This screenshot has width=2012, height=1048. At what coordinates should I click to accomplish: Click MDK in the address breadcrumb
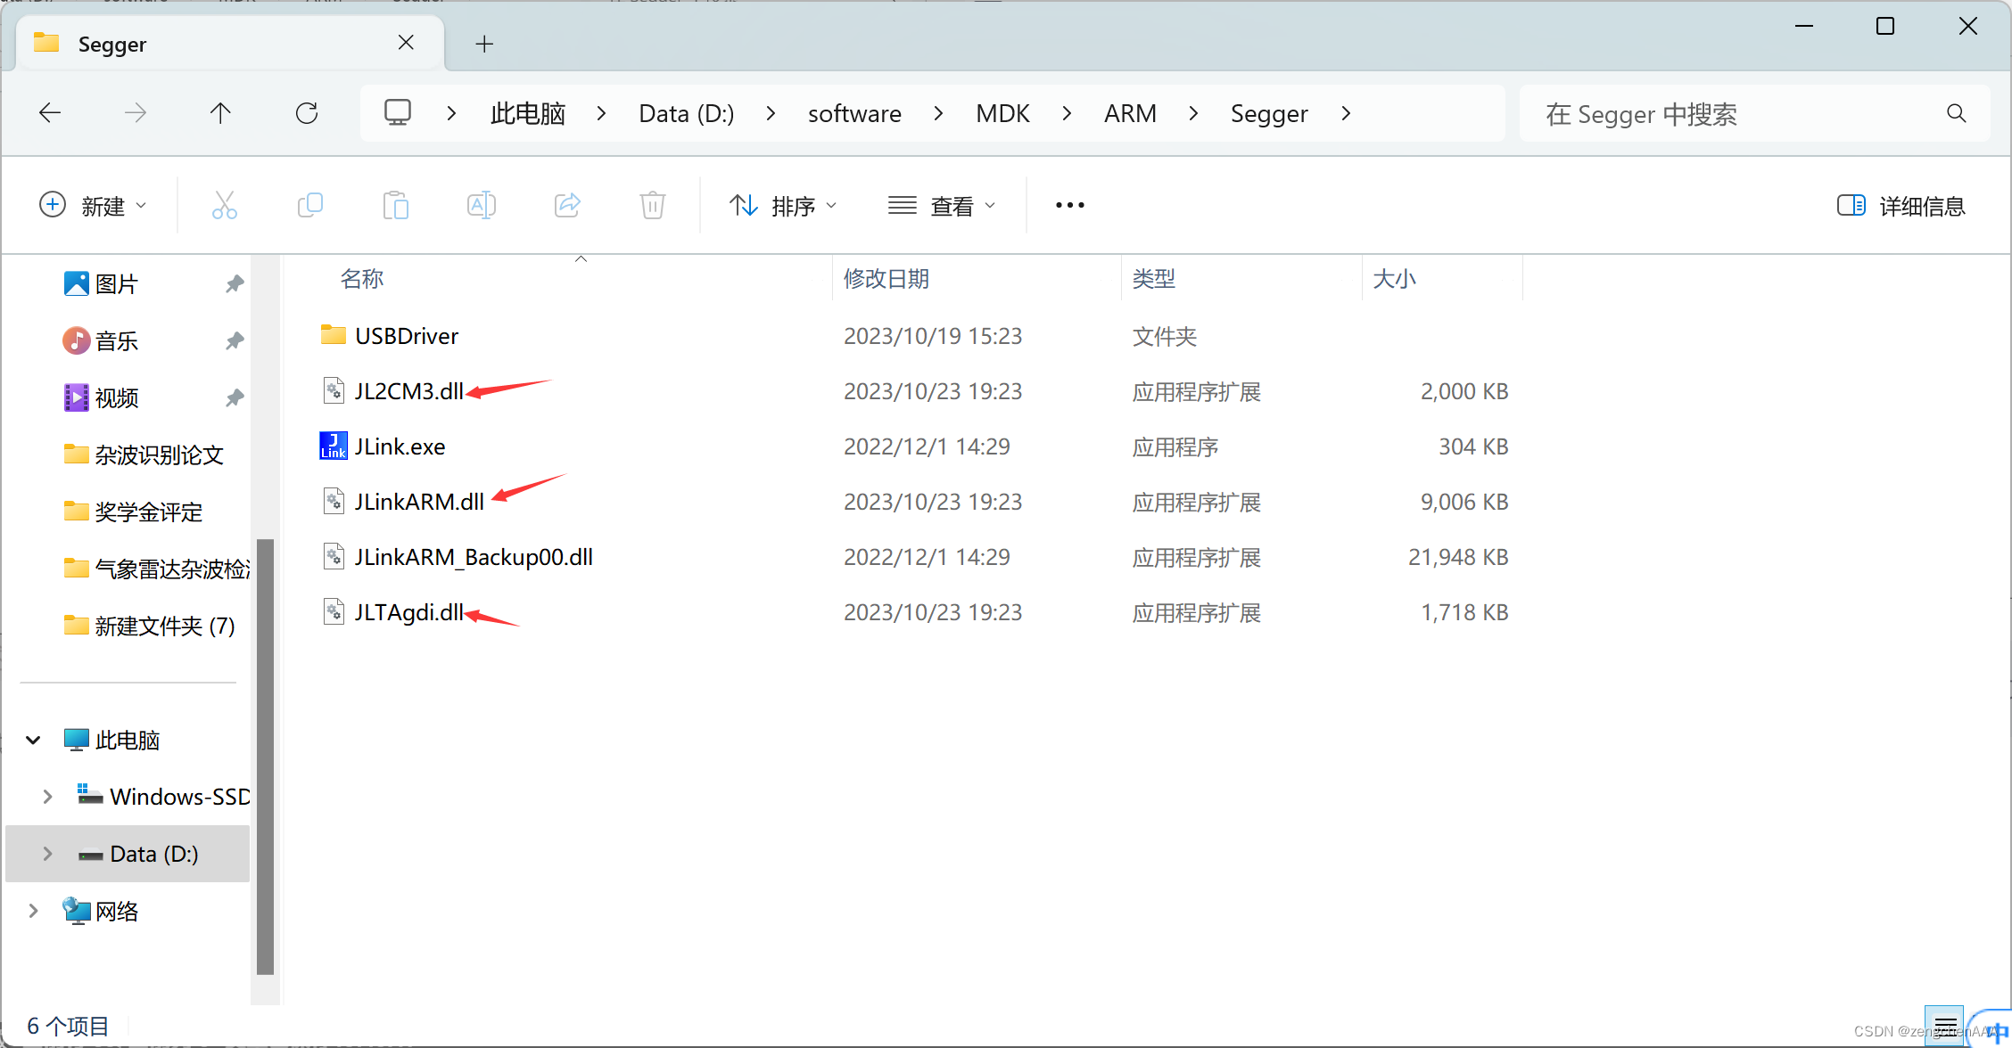[1002, 113]
